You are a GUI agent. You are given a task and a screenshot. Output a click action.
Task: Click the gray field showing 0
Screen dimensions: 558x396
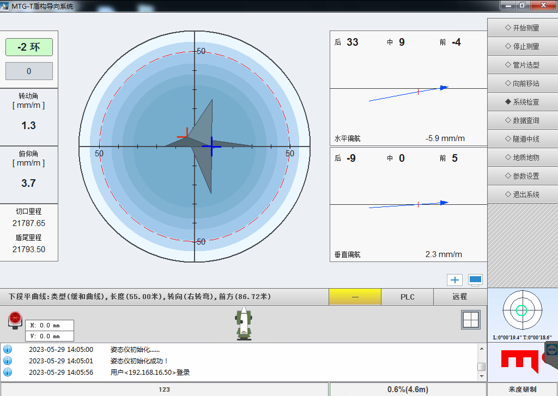point(29,71)
